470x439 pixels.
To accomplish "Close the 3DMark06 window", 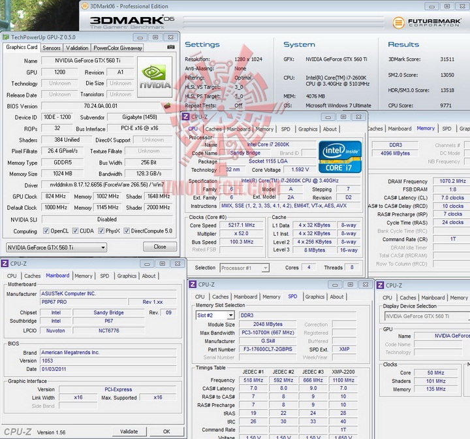I will click(462, 6).
